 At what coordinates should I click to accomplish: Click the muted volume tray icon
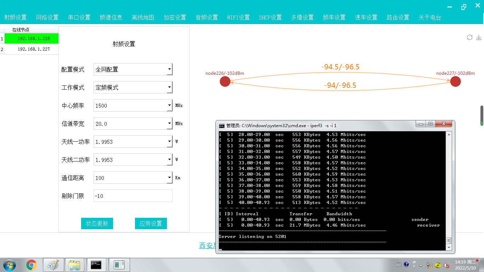click(x=446, y=265)
